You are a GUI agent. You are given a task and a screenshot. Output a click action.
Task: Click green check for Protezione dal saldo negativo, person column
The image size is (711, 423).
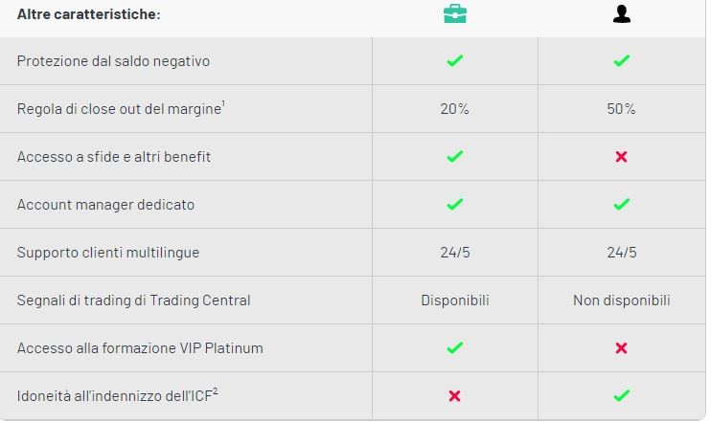point(621,60)
